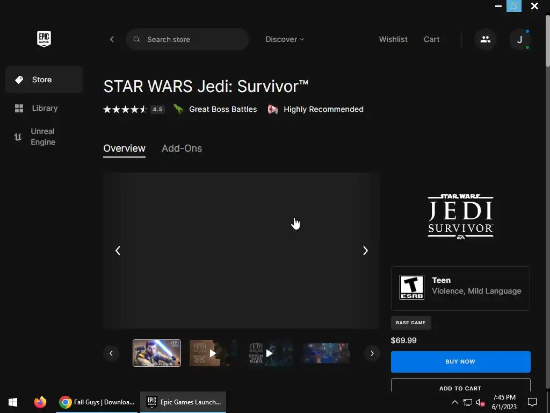Show hidden system tray icons
This screenshot has height=413, width=550.
(x=454, y=402)
